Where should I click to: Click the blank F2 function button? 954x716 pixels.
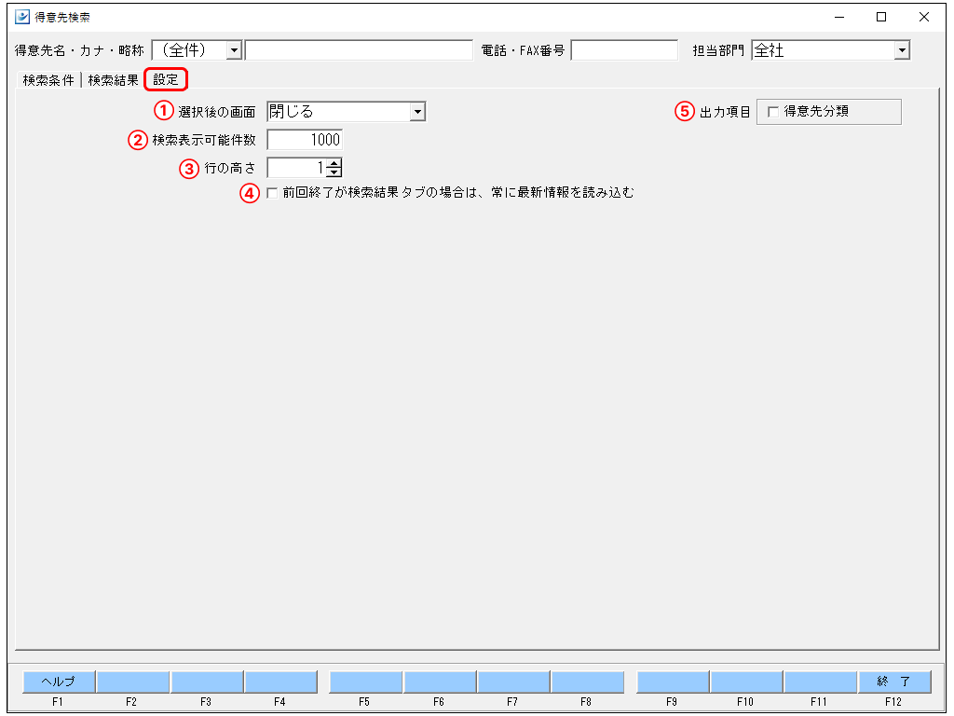pyautogui.click(x=132, y=682)
